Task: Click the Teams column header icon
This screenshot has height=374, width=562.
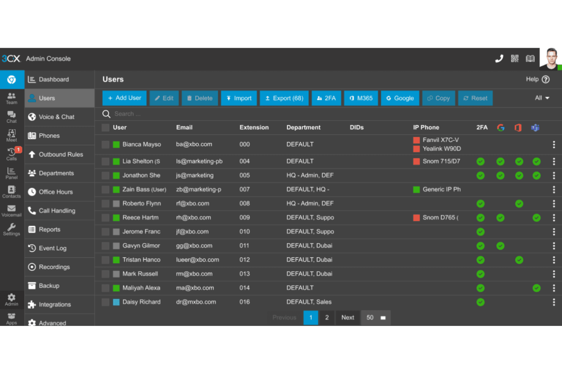Action: coord(535,128)
